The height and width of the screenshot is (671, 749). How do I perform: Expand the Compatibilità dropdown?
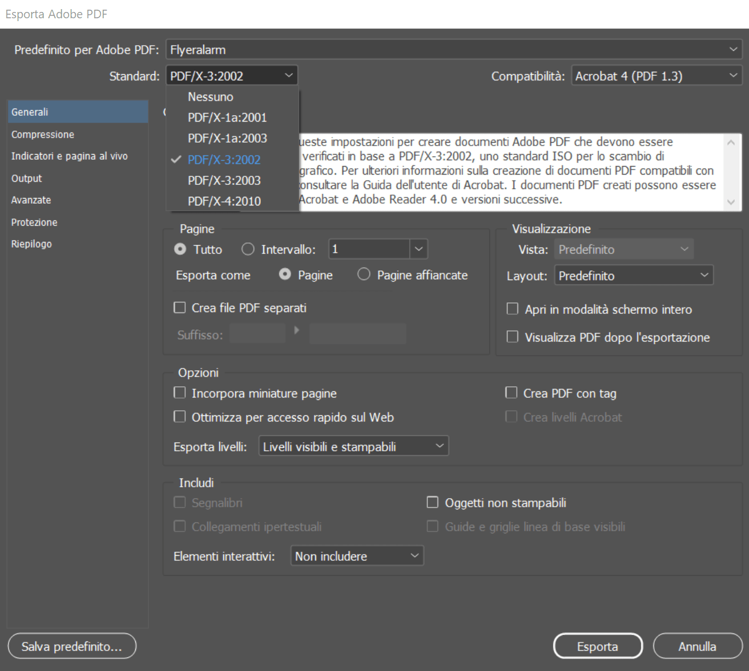tap(656, 76)
